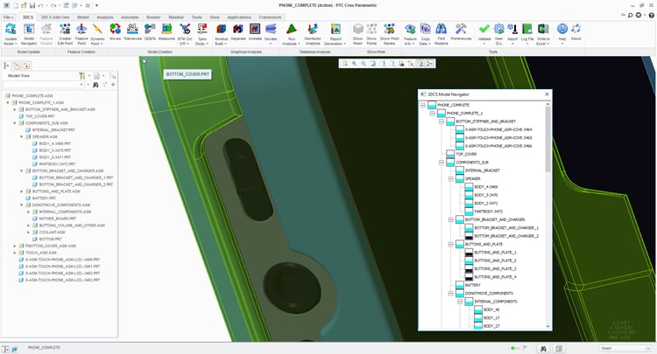Select INTERNAL_BRACKET in Model Navigator
Screen dimensions: 657x354
pos(483,170)
